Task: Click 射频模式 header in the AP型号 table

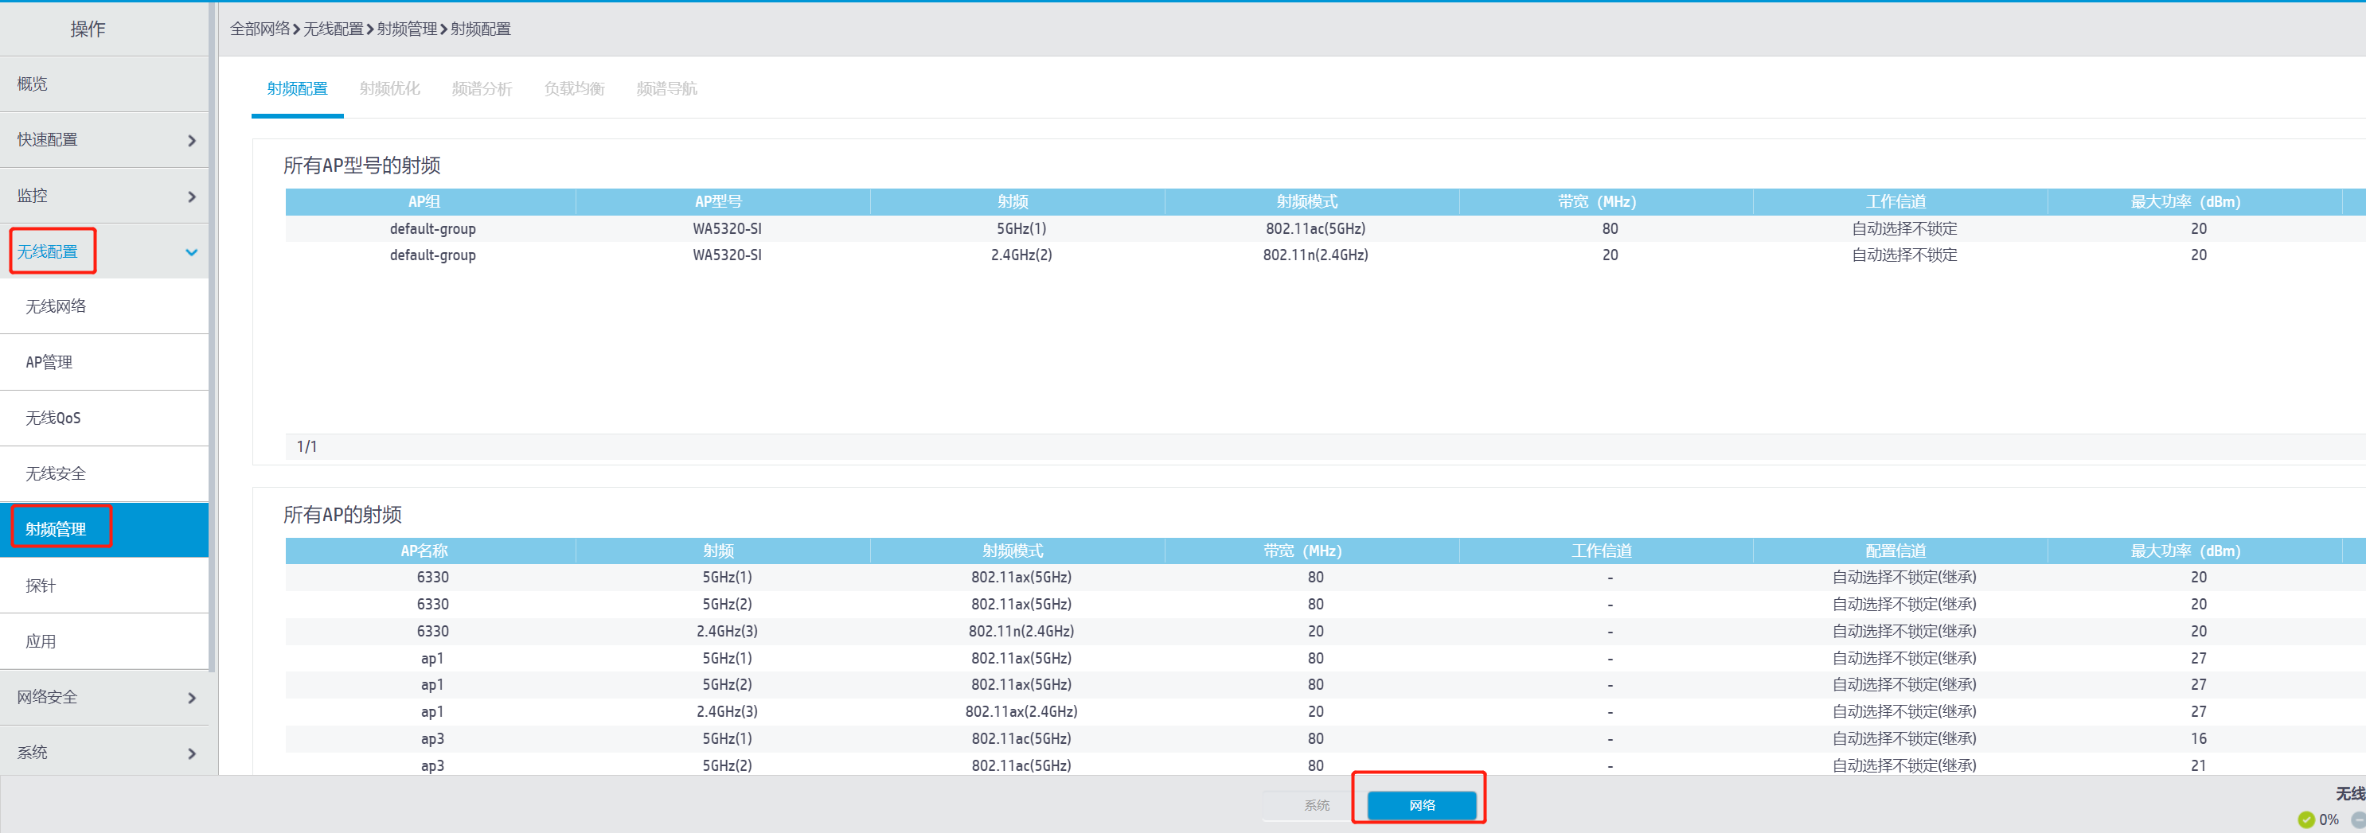Action: click(1312, 202)
